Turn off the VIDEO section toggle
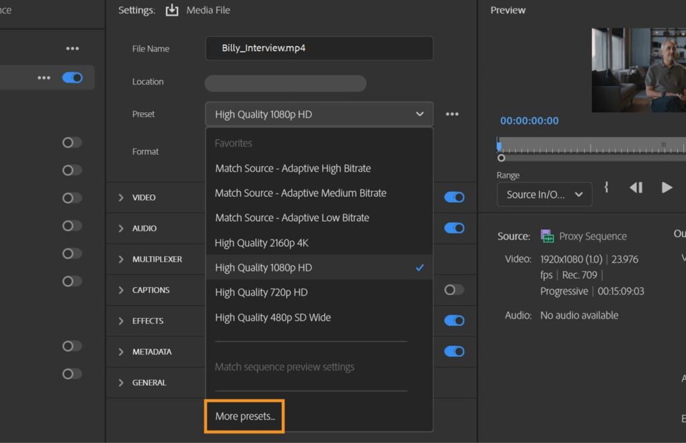Screen dimensions: 686x443 click(454, 197)
